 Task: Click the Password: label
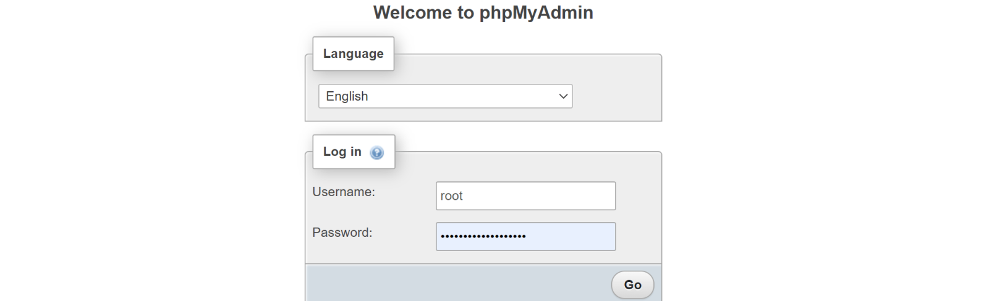tap(342, 233)
